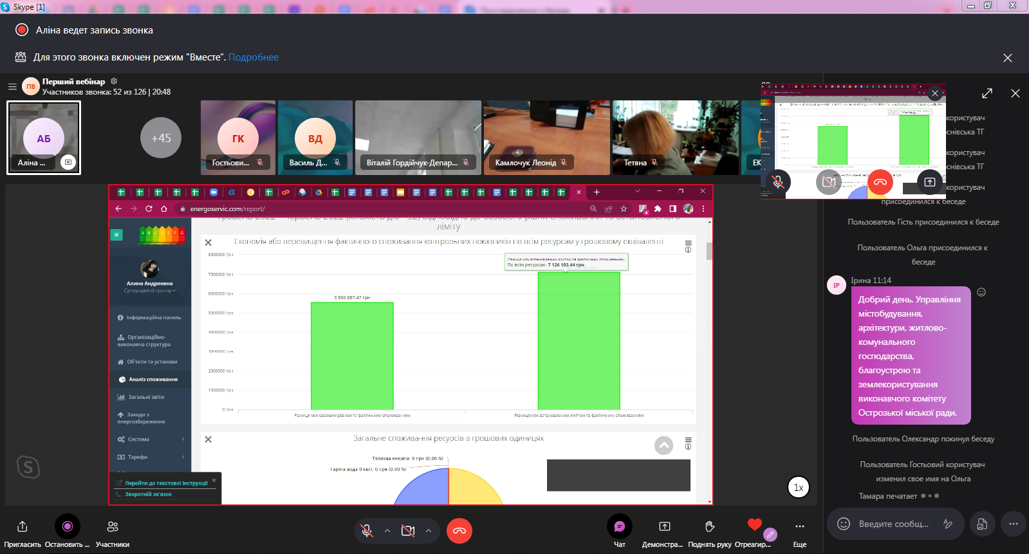1029x554 pixels.
Task: Open Загальні звіти sidebar item
Action: pyautogui.click(x=151, y=397)
